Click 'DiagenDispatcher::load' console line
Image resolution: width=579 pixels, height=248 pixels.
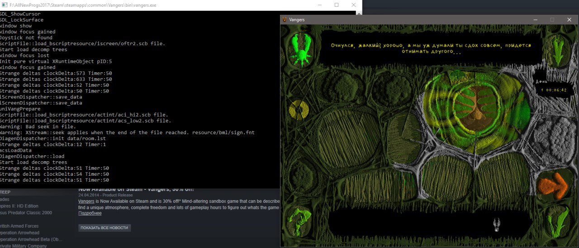[x=32, y=156]
